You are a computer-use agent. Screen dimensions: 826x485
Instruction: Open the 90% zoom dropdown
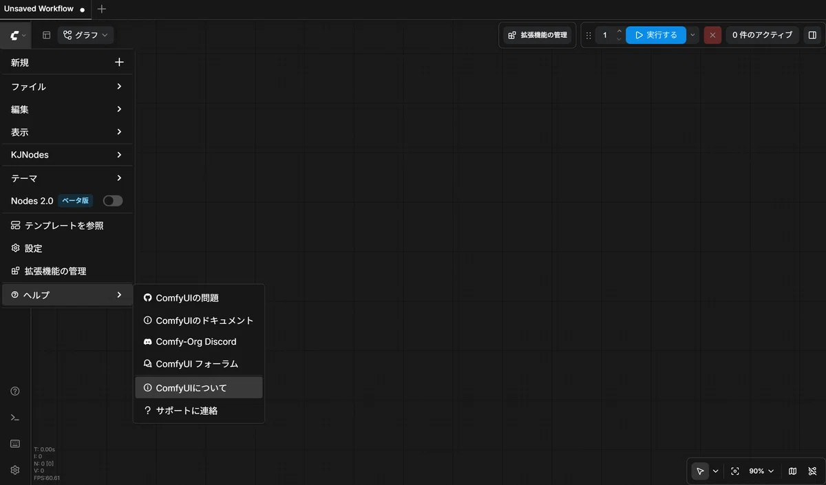pos(761,471)
